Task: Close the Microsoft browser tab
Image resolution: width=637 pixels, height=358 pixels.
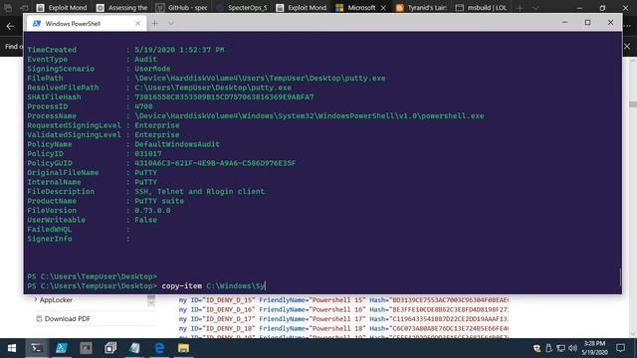Action: [x=383, y=8]
